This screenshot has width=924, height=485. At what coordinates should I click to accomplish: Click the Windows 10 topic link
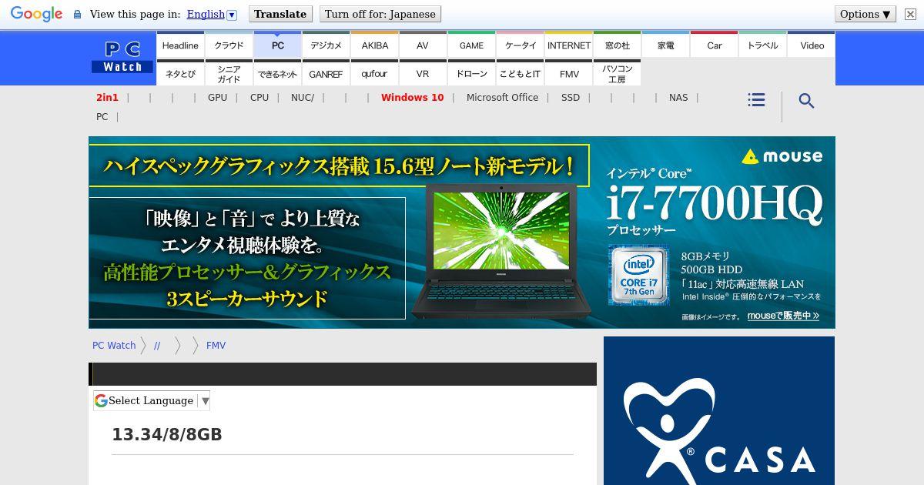tap(412, 97)
